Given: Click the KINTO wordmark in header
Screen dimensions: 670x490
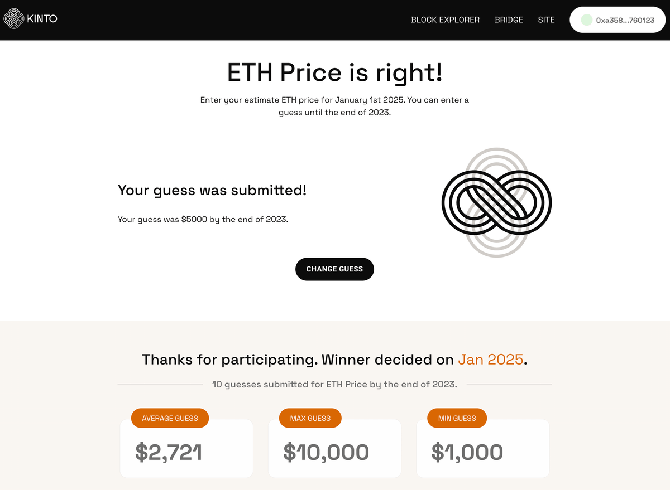Looking at the screenshot, I should (x=42, y=20).
